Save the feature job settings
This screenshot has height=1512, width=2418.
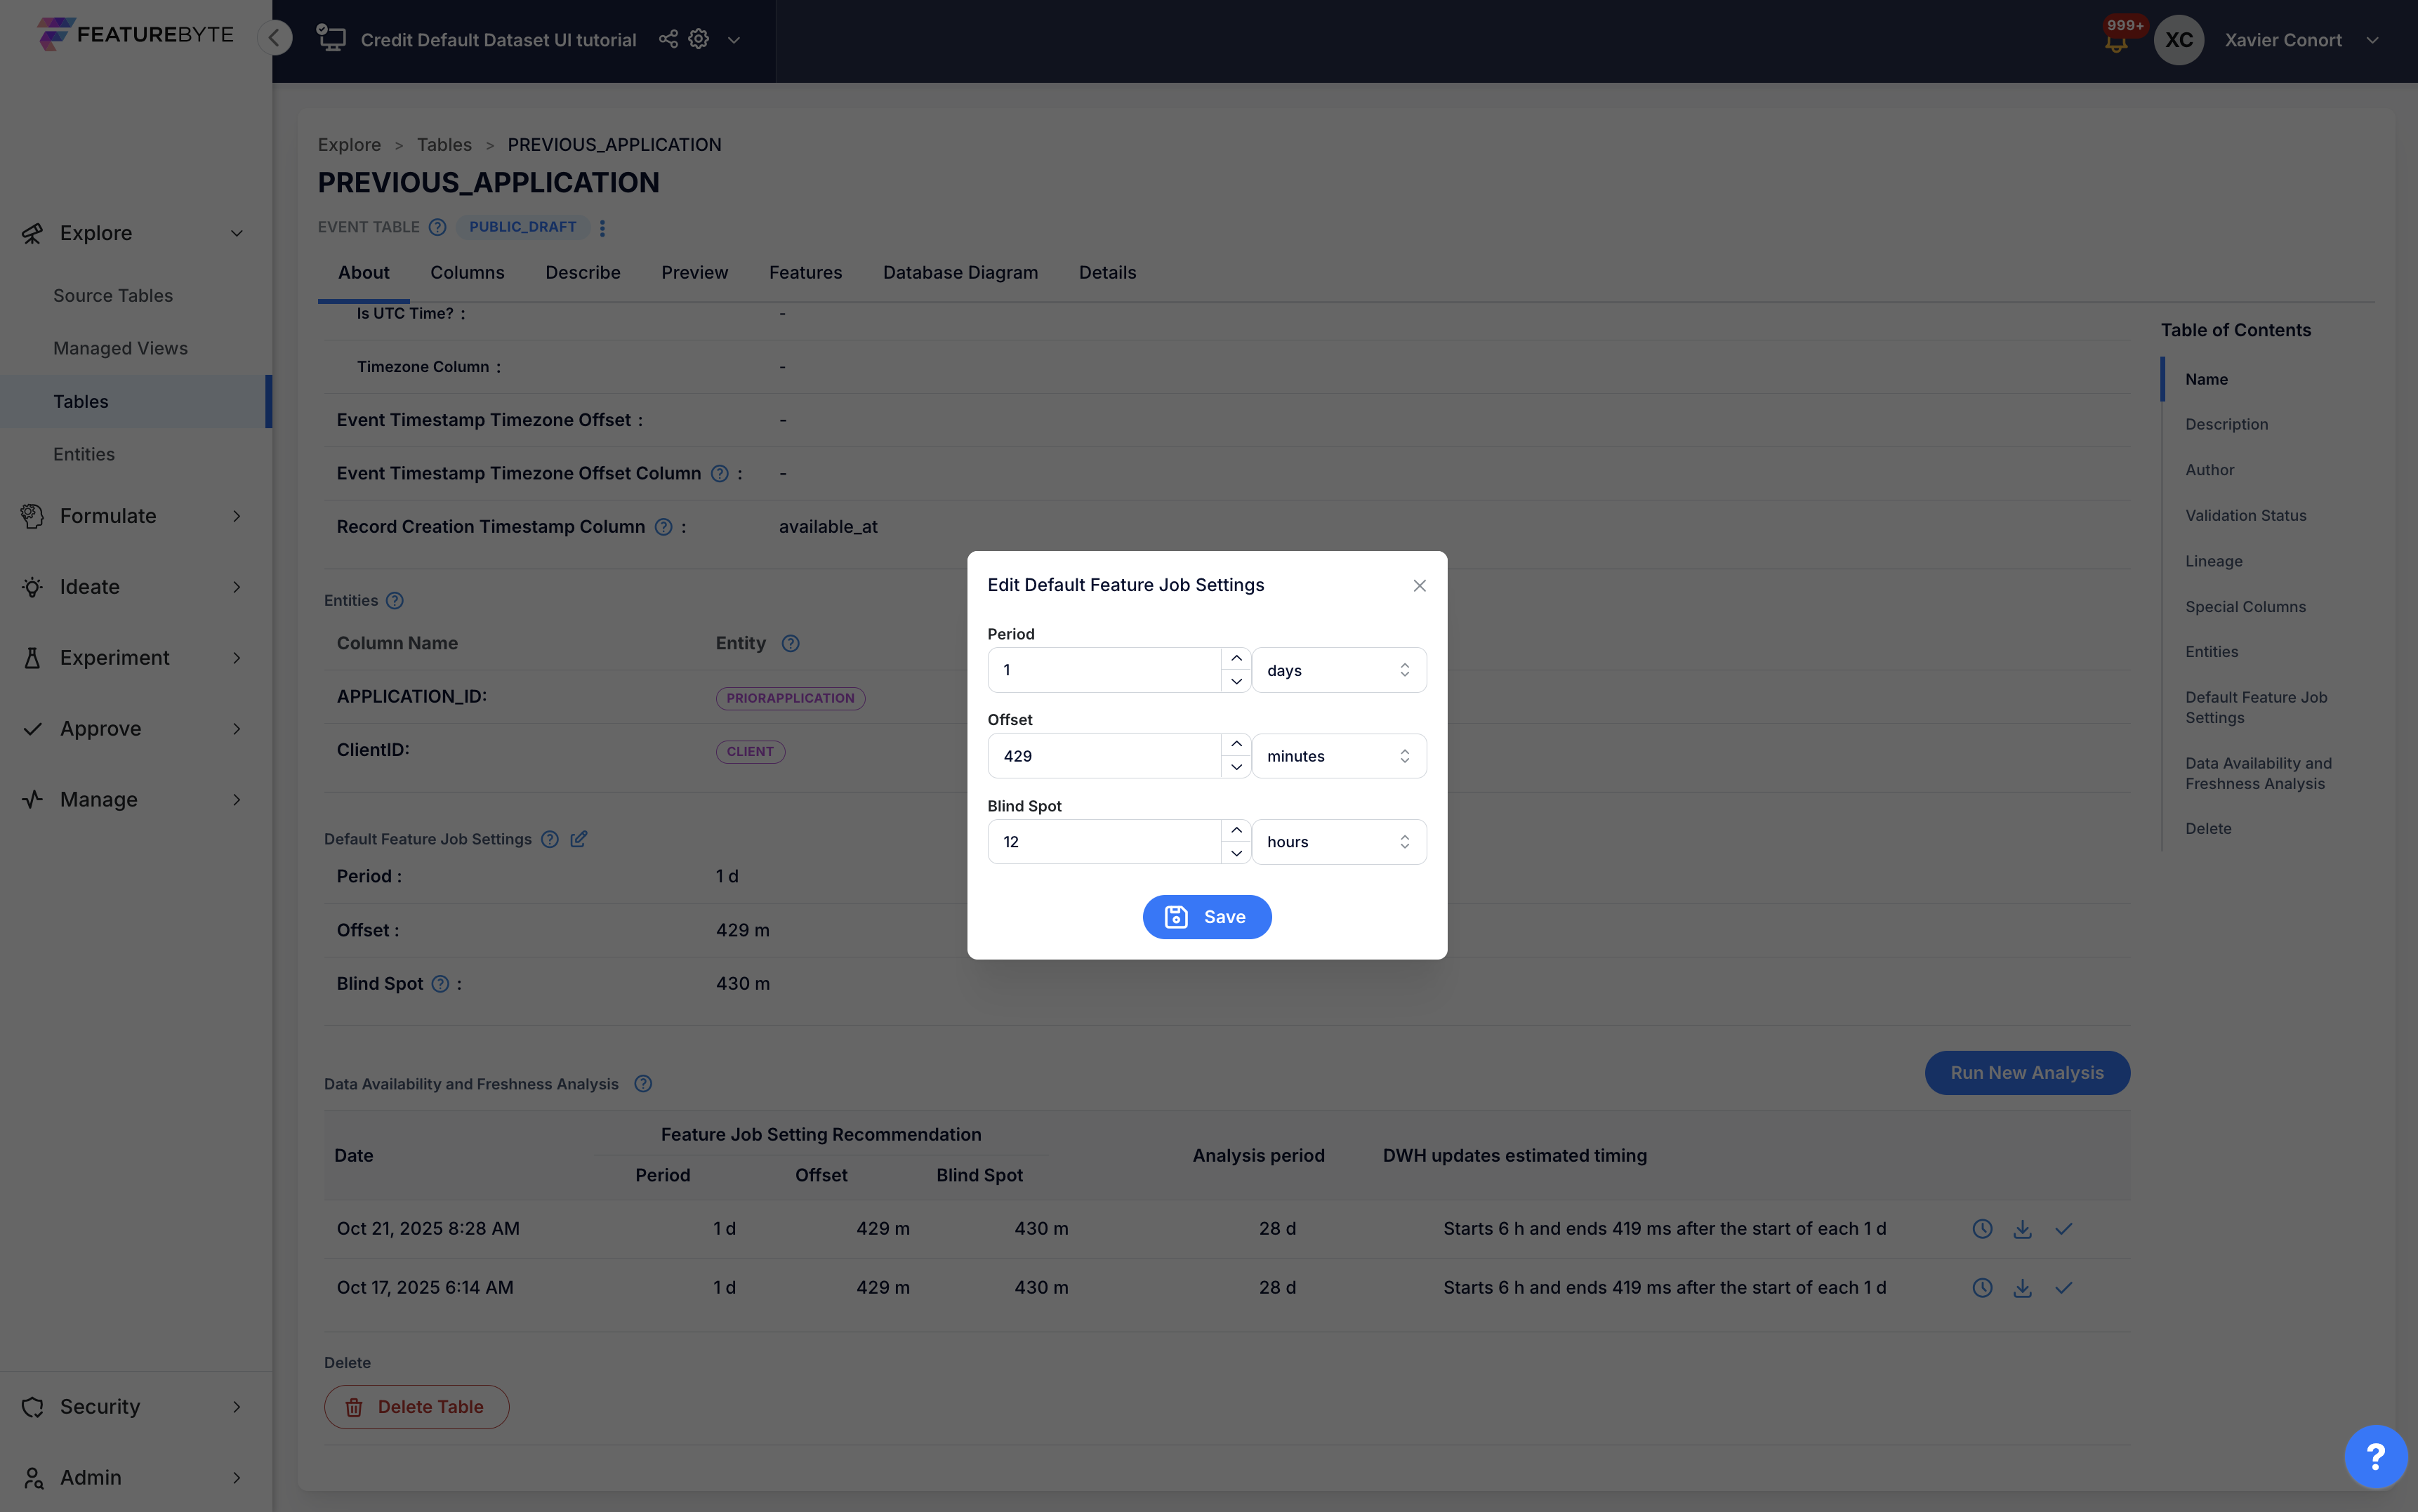pos(1207,917)
